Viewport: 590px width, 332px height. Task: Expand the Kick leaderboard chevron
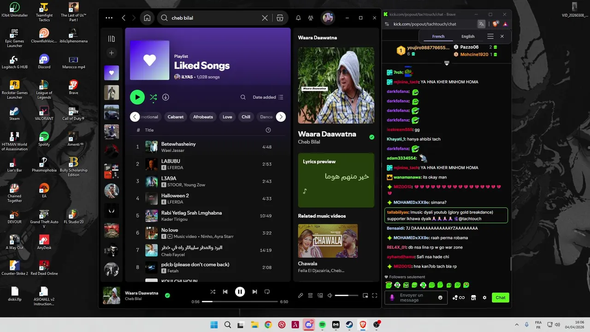pyautogui.click(x=447, y=63)
